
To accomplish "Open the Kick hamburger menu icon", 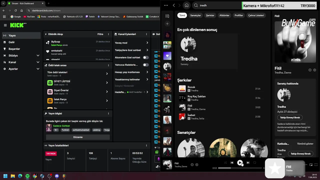I will 5,25.
